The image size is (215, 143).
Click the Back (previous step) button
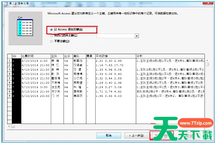(137, 135)
